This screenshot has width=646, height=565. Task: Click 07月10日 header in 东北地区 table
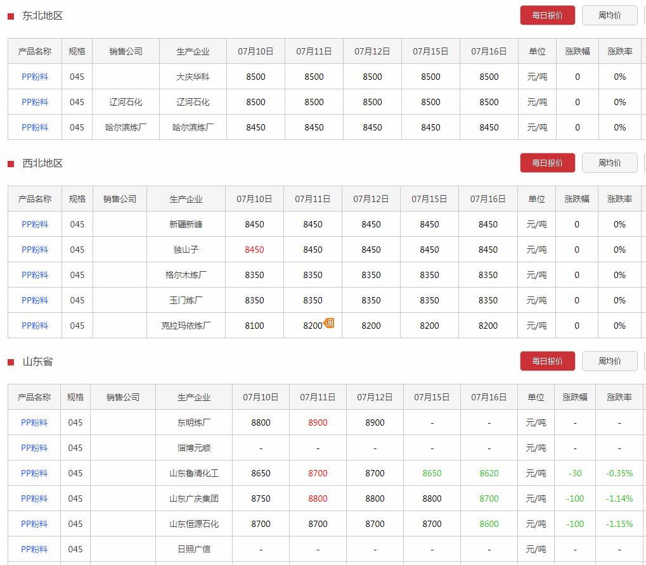pyautogui.click(x=255, y=51)
